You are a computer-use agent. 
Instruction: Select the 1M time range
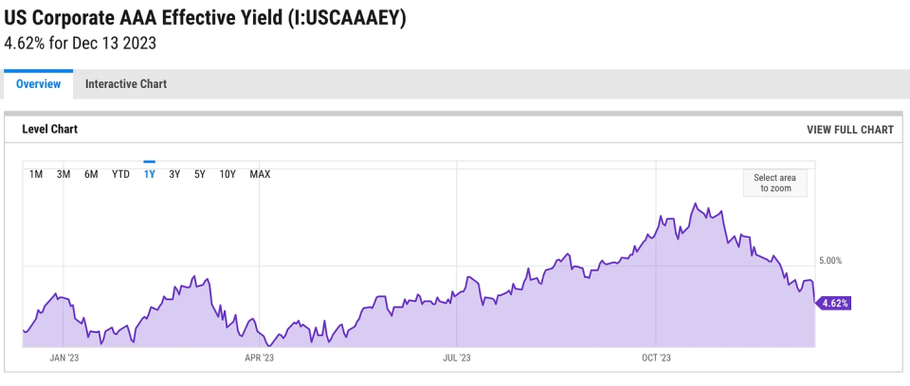click(x=36, y=174)
